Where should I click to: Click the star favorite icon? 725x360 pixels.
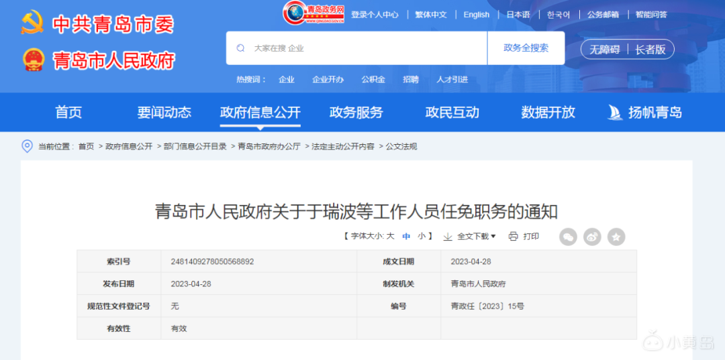pyautogui.click(x=616, y=237)
